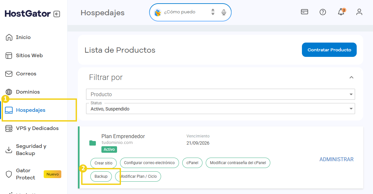Click the Inicio home icon
The image size is (373, 194).
coord(9,37)
